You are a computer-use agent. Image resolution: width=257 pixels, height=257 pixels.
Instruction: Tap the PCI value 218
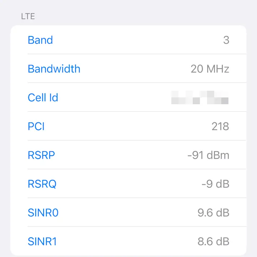click(220, 126)
